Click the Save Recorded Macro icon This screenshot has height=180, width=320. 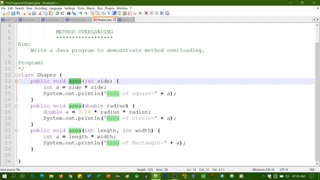click(x=167, y=13)
